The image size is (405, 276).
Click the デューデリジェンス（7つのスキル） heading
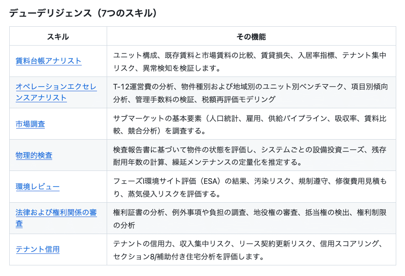point(83,13)
